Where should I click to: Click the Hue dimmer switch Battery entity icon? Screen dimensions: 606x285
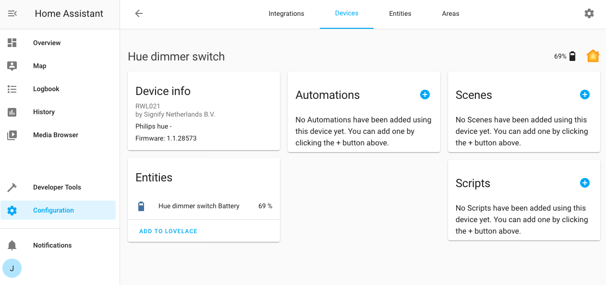[x=141, y=206]
